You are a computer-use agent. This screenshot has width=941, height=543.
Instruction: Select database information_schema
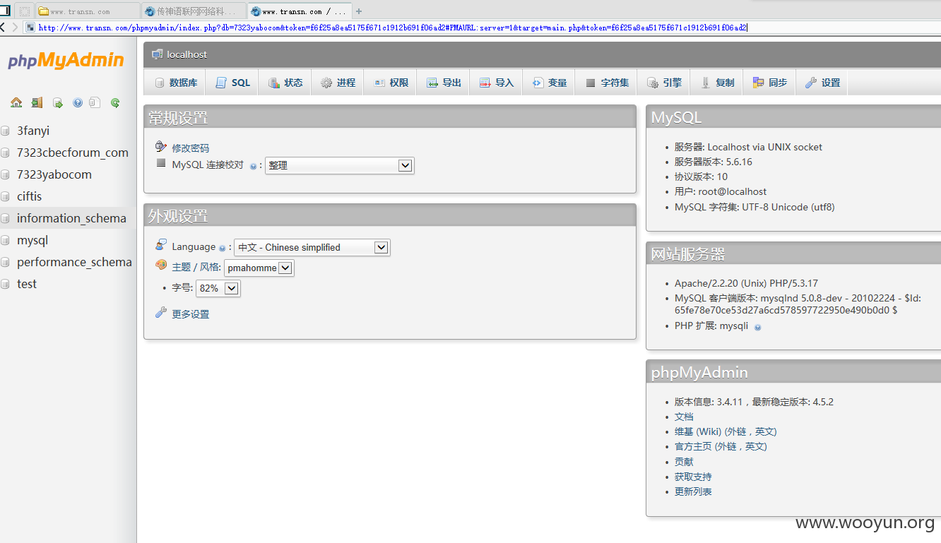[71, 218]
